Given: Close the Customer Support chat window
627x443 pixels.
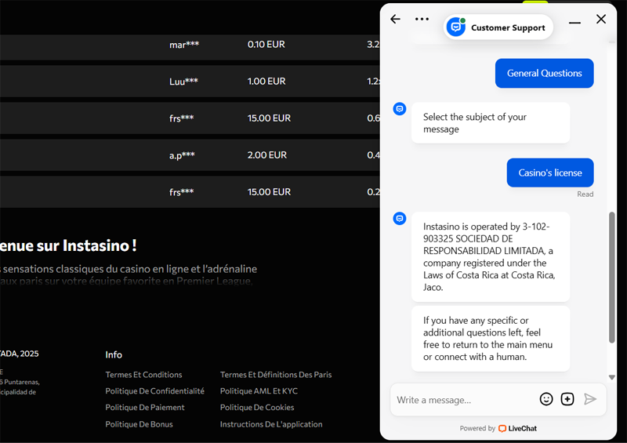Looking at the screenshot, I should pyautogui.click(x=601, y=20).
